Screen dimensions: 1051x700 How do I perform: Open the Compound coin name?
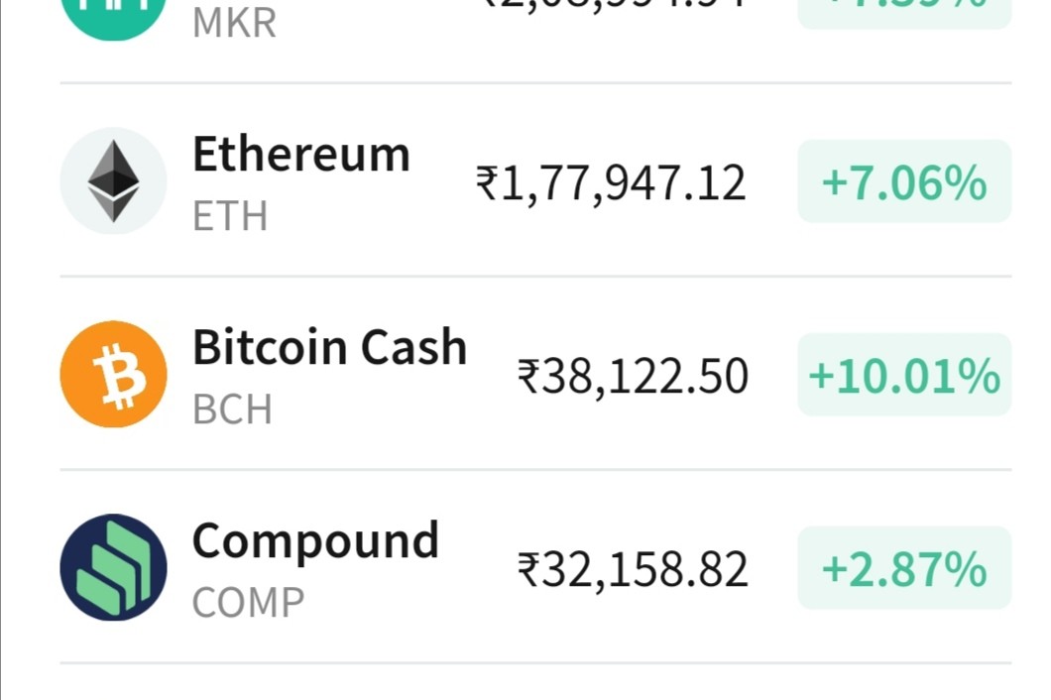point(315,541)
